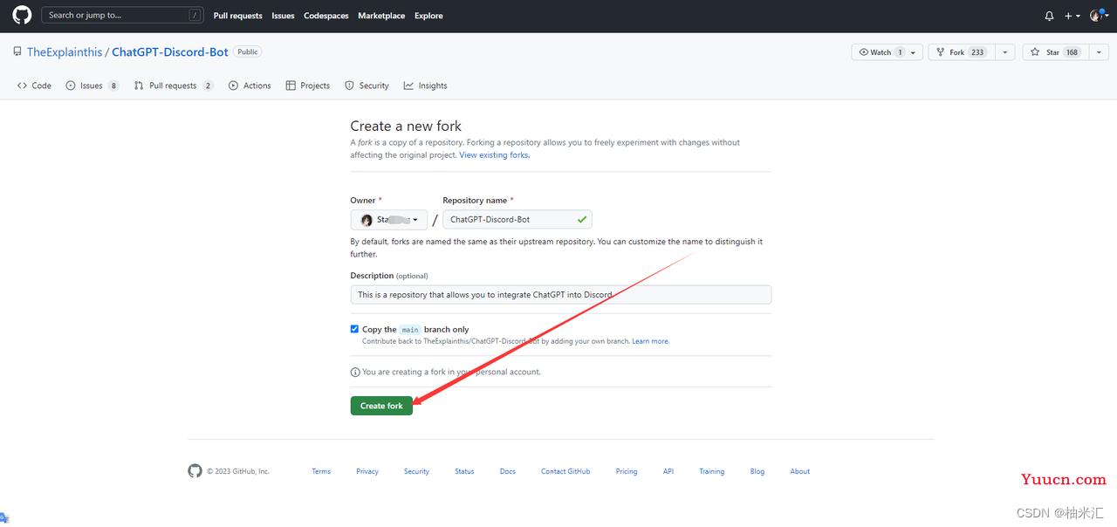Open Issues in top navigation

coord(283,16)
